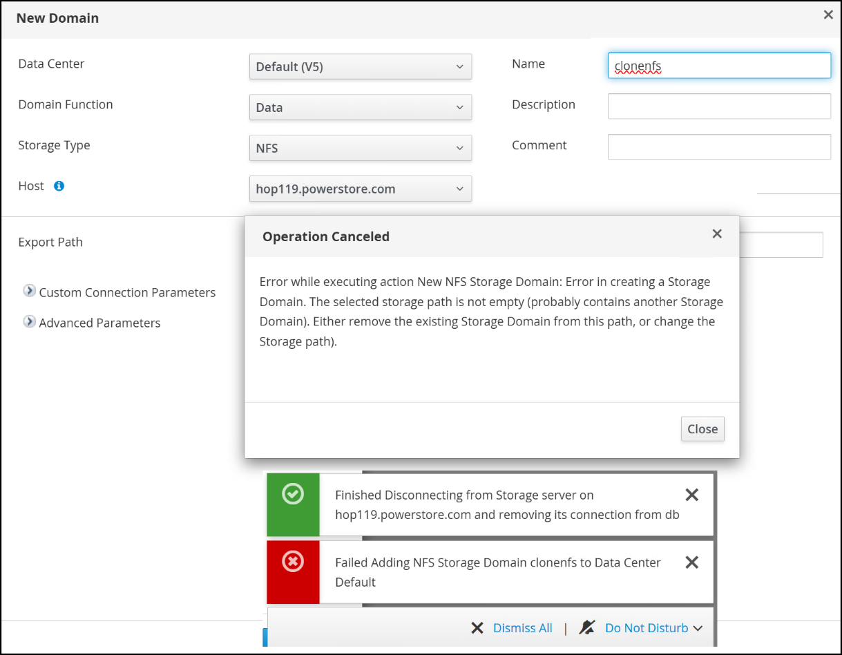The width and height of the screenshot is (842, 655).
Task: Click the Operation Canceled title text
Action: (326, 236)
